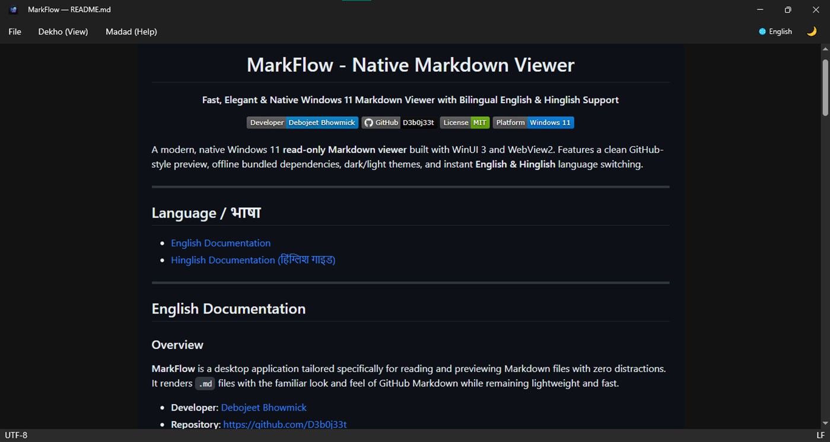Screen dimensions: 830x442
Task: Open the File menu
Action: (15, 31)
